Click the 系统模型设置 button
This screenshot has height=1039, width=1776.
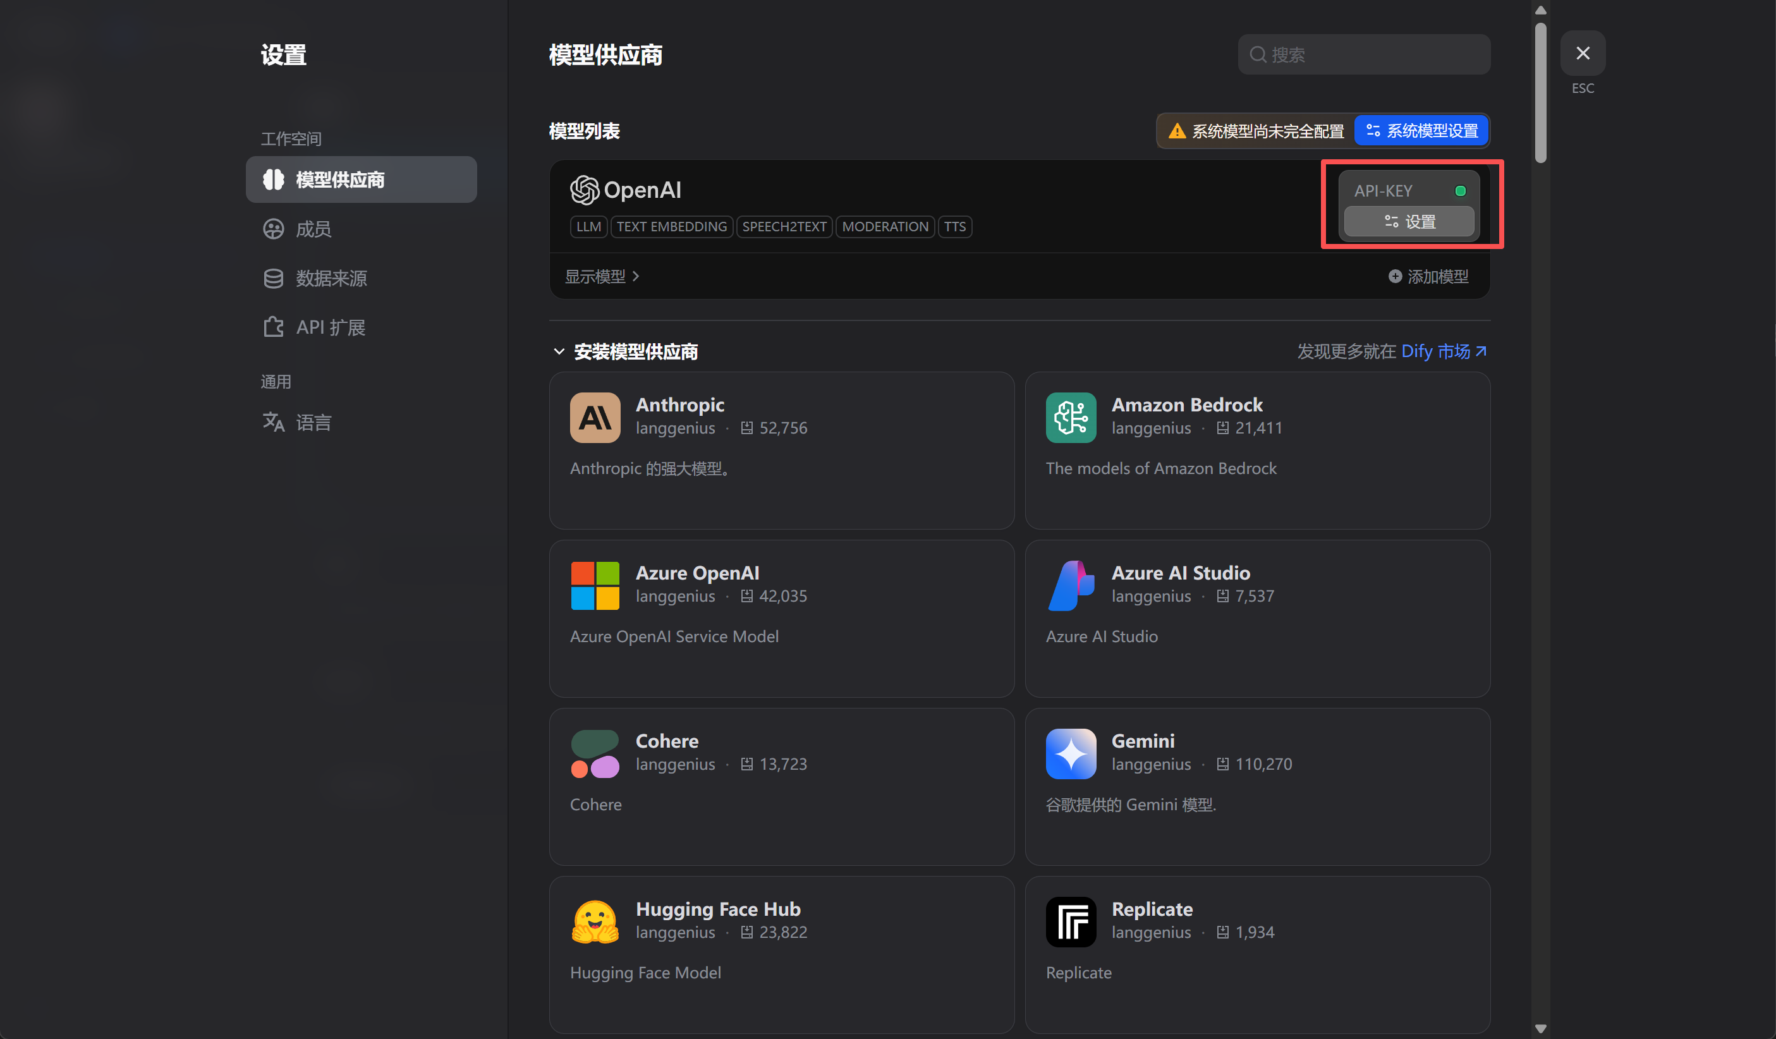click(x=1421, y=131)
